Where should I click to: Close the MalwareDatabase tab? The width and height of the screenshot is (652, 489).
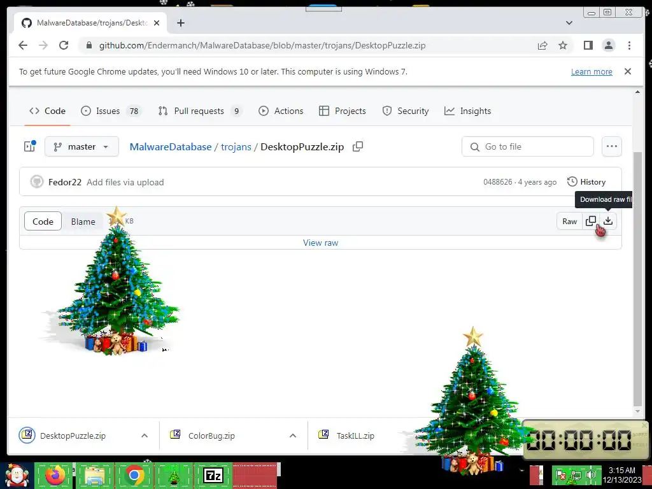157,23
